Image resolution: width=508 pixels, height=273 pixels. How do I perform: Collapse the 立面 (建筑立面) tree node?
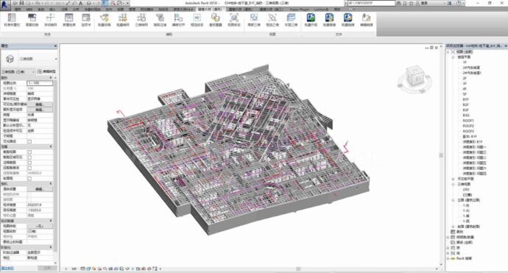coord(454,200)
